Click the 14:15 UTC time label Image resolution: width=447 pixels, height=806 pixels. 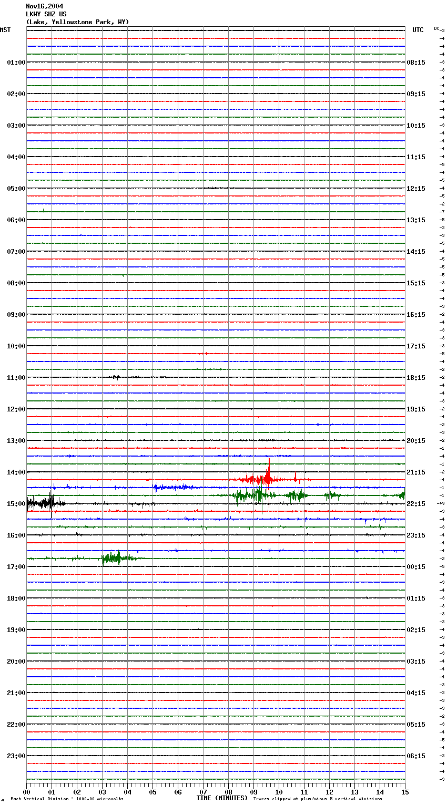tap(416, 252)
